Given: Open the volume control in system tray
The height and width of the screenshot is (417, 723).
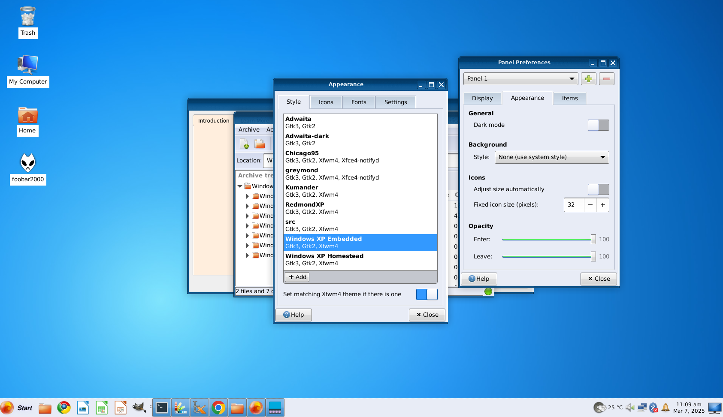Looking at the screenshot, I should 630,408.
